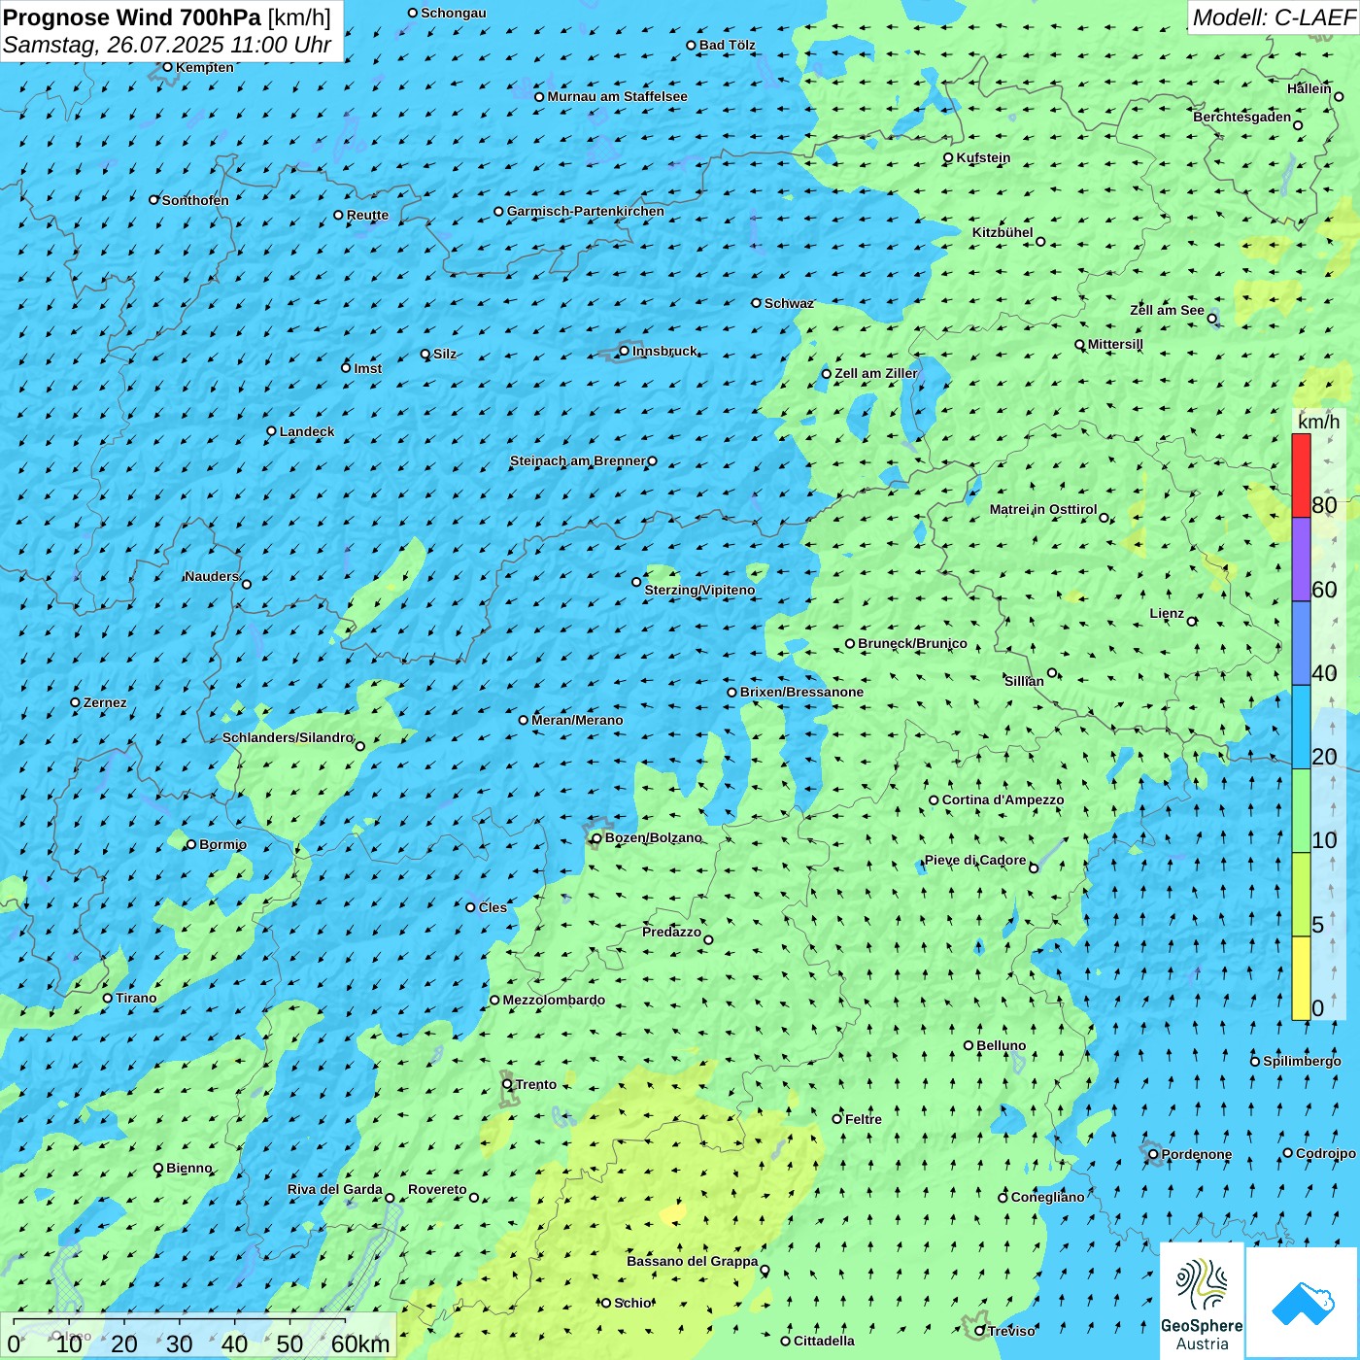Click the yellow 0-5 legend segment

(1301, 978)
